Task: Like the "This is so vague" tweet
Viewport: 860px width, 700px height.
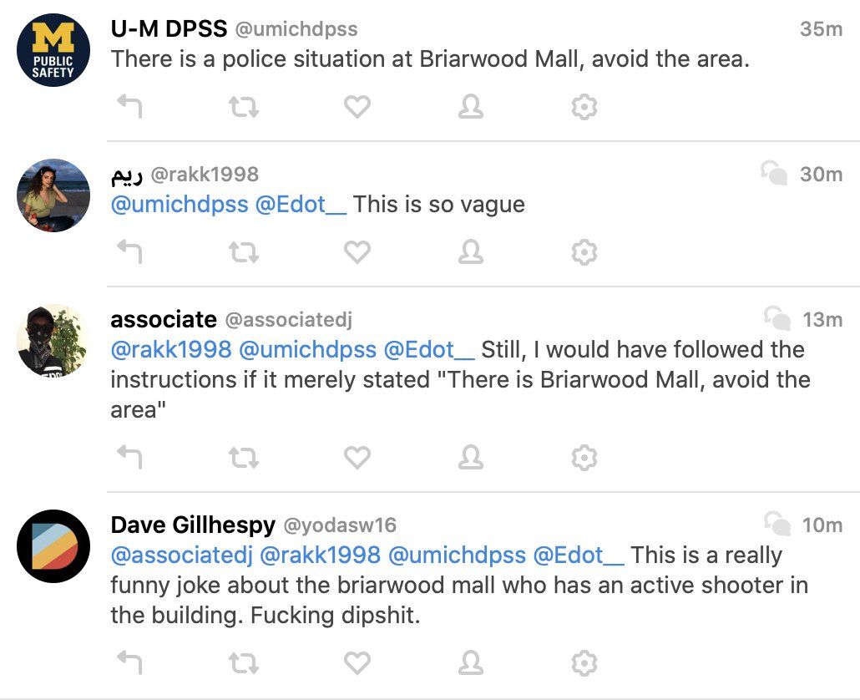Action: [x=357, y=251]
